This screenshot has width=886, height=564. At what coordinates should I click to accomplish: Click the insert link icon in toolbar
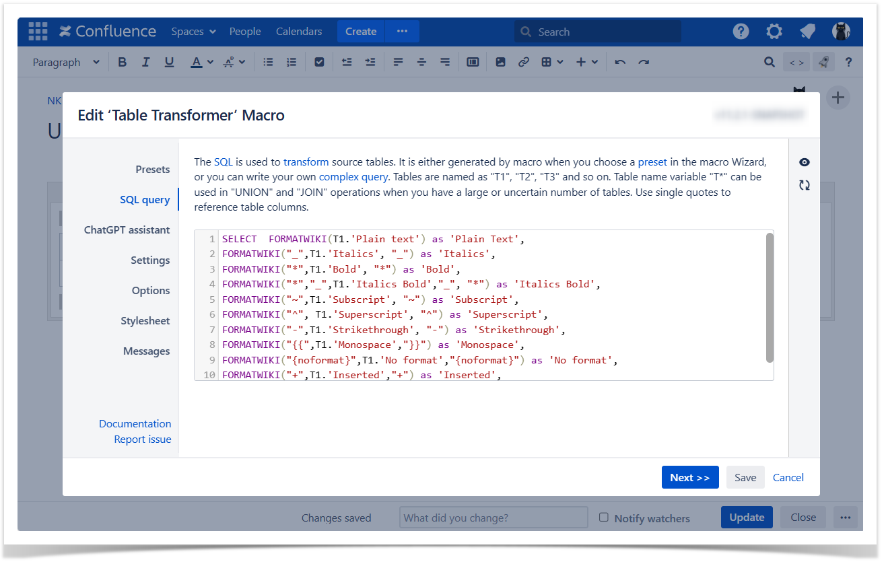[x=523, y=62]
